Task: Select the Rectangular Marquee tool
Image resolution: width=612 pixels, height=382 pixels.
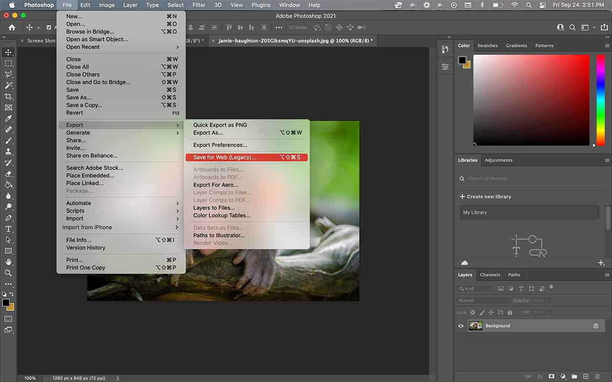Action: coord(8,64)
